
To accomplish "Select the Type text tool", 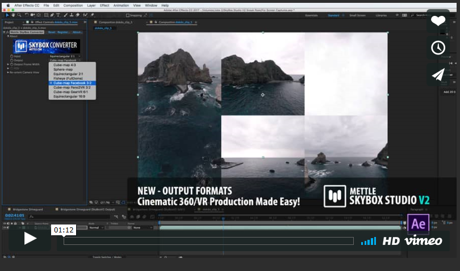I will 58,15.
